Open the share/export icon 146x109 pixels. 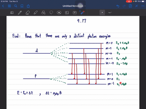(x=28, y=6)
